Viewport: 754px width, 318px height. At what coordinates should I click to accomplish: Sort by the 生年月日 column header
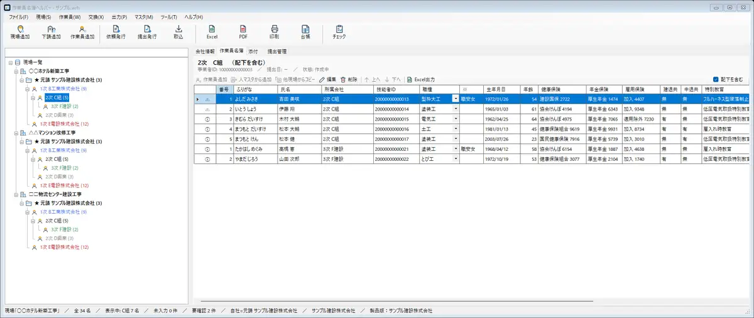503,89
